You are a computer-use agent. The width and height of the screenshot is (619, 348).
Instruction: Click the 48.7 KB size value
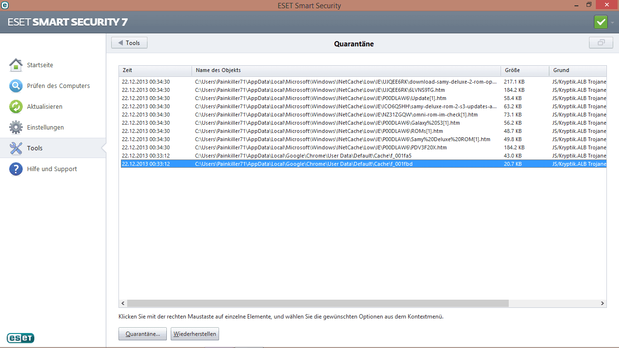(513, 131)
